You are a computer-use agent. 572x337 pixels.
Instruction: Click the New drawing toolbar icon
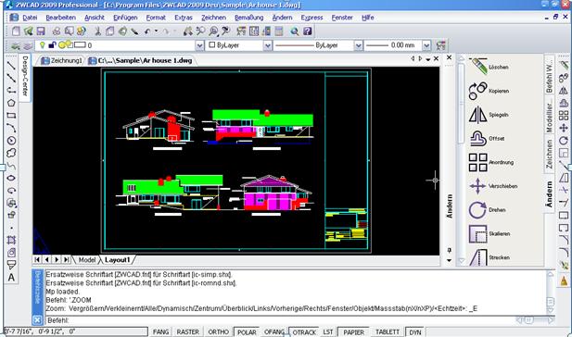pos(16,31)
